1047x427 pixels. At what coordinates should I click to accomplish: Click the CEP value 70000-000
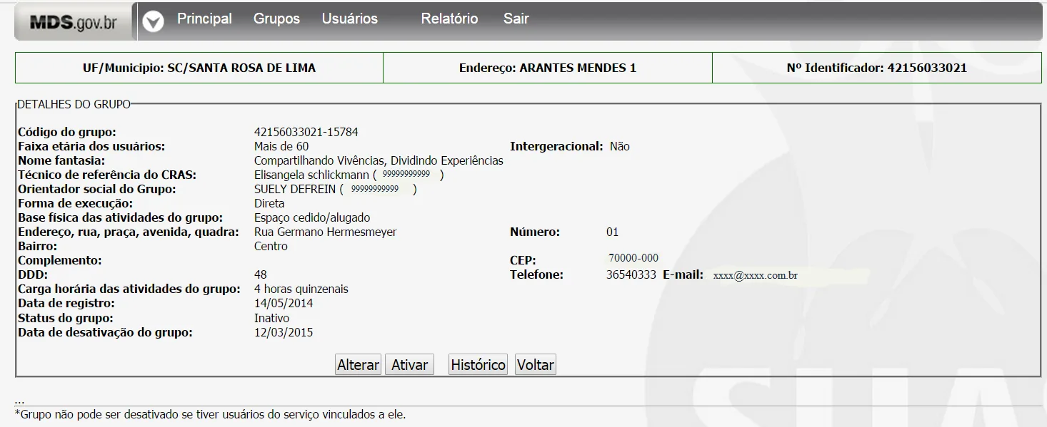pyautogui.click(x=633, y=258)
